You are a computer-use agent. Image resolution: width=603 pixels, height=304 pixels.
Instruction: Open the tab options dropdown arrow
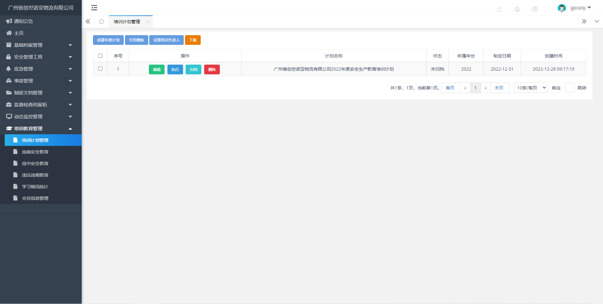(597, 21)
